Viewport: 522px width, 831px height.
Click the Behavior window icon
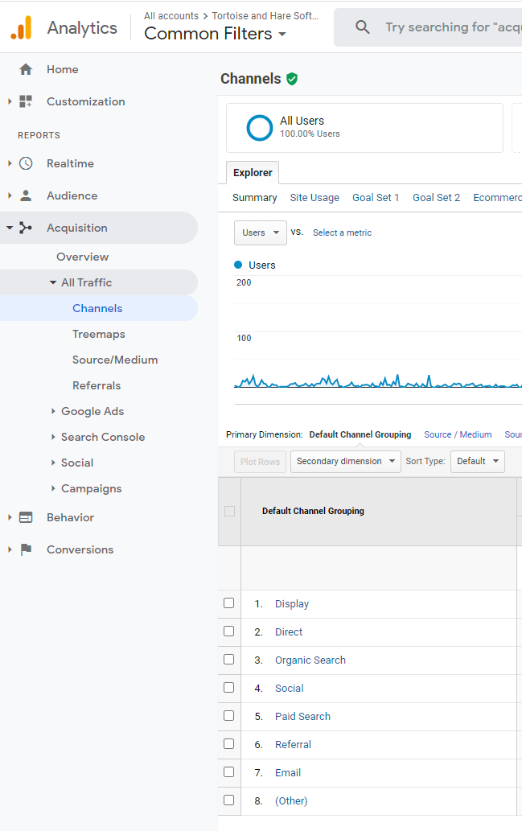(x=26, y=517)
